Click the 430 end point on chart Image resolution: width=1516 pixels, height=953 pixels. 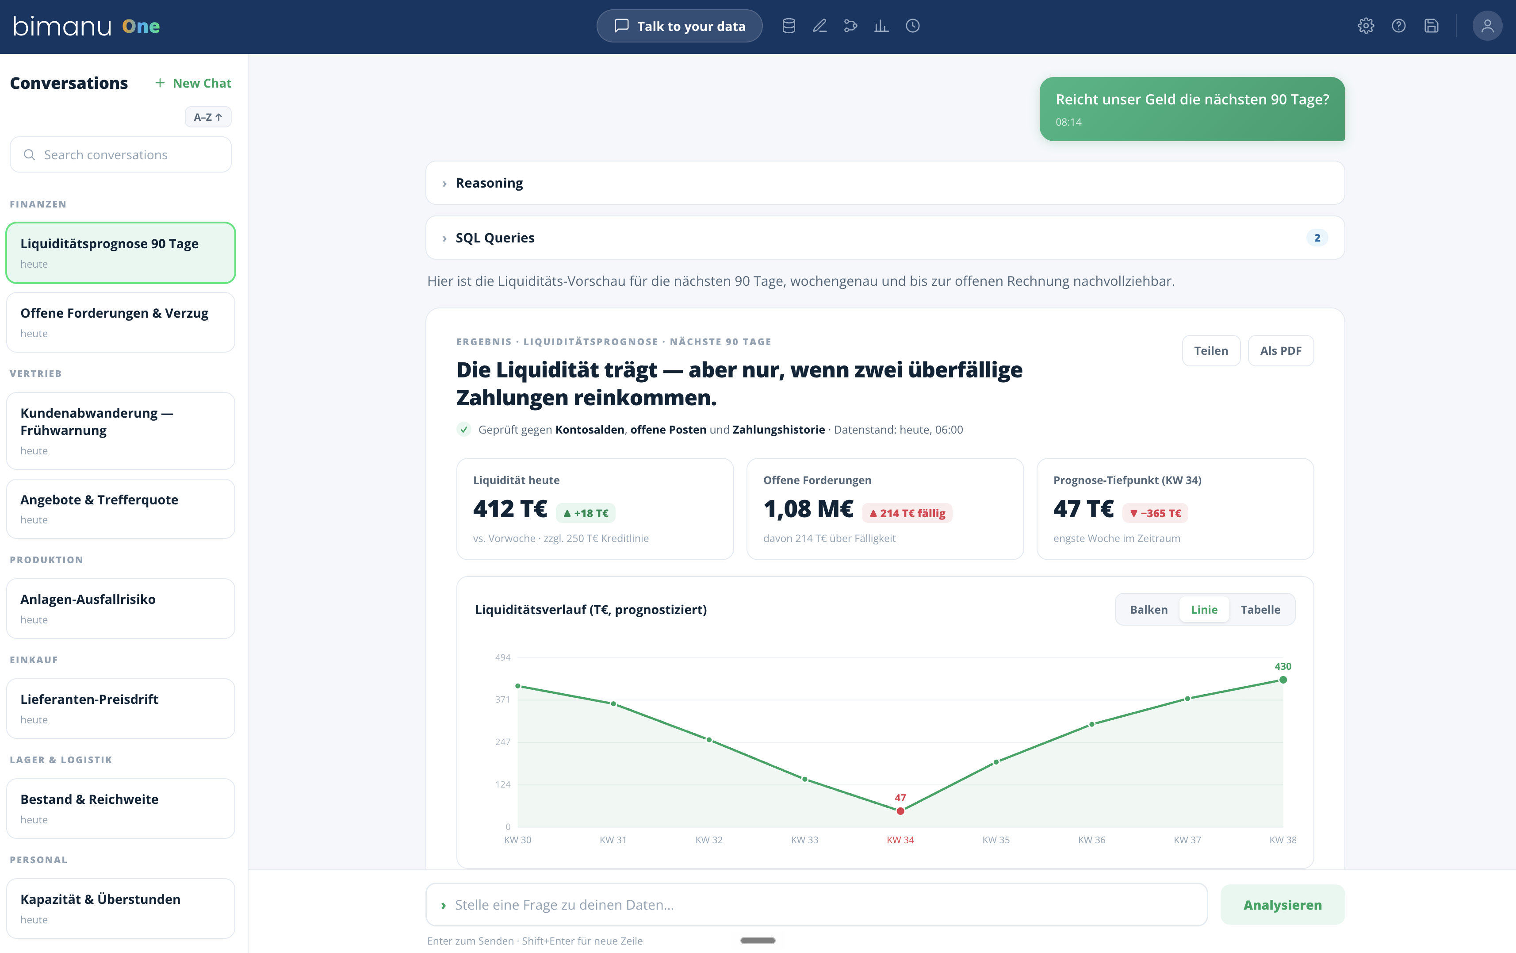1282,680
